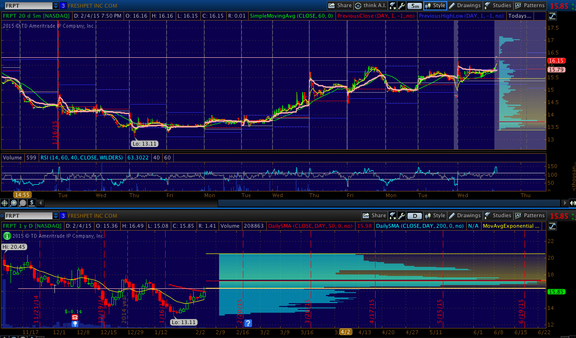This screenshot has width=576, height=338.
Task: Click the think A.I. button
Action: [370, 6]
